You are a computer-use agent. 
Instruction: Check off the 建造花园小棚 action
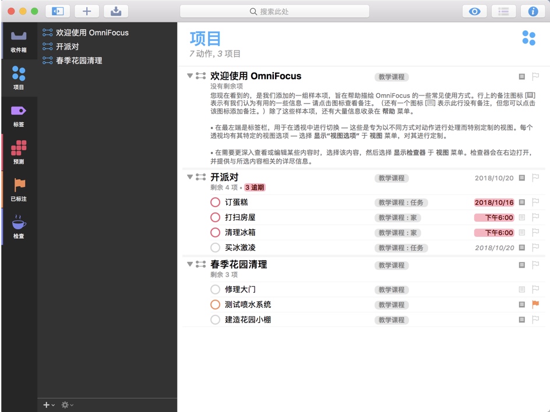(215, 319)
